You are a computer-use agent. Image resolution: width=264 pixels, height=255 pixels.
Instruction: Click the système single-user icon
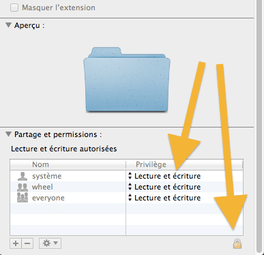(x=23, y=176)
